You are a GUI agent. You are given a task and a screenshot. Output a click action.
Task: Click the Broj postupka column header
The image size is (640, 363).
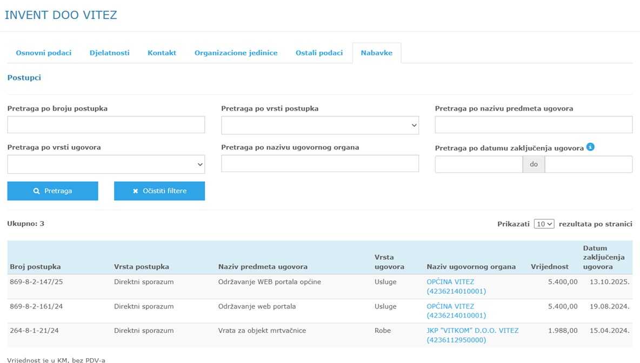pyautogui.click(x=35, y=267)
